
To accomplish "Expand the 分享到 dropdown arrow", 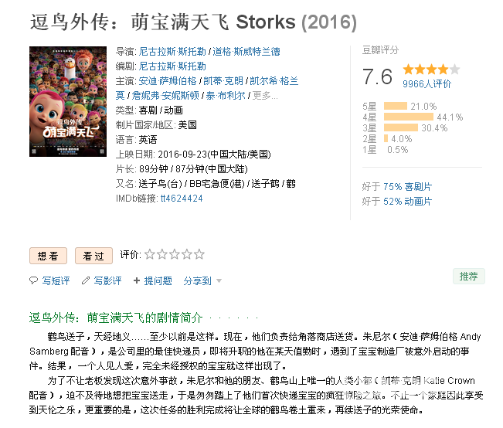I will pyautogui.click(x=219, y=281).
